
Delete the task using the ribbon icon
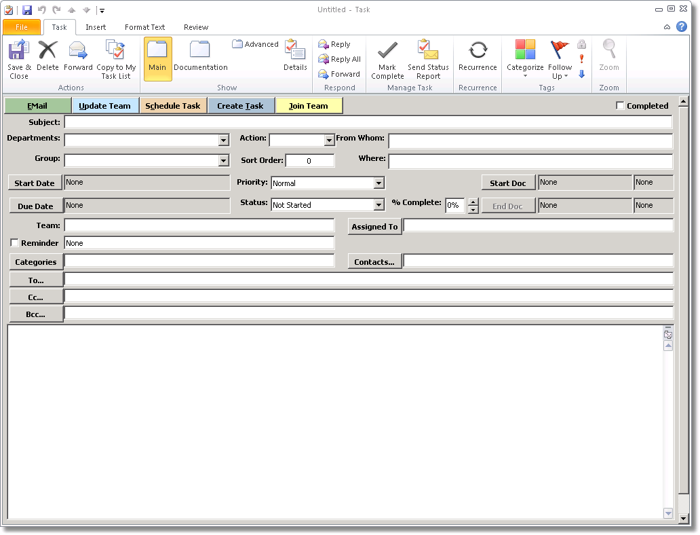(x=47, y=52)
